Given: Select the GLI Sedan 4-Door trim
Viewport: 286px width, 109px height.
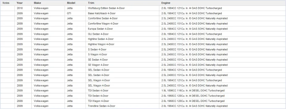Looking at the screenshot, I should point(98,34).
